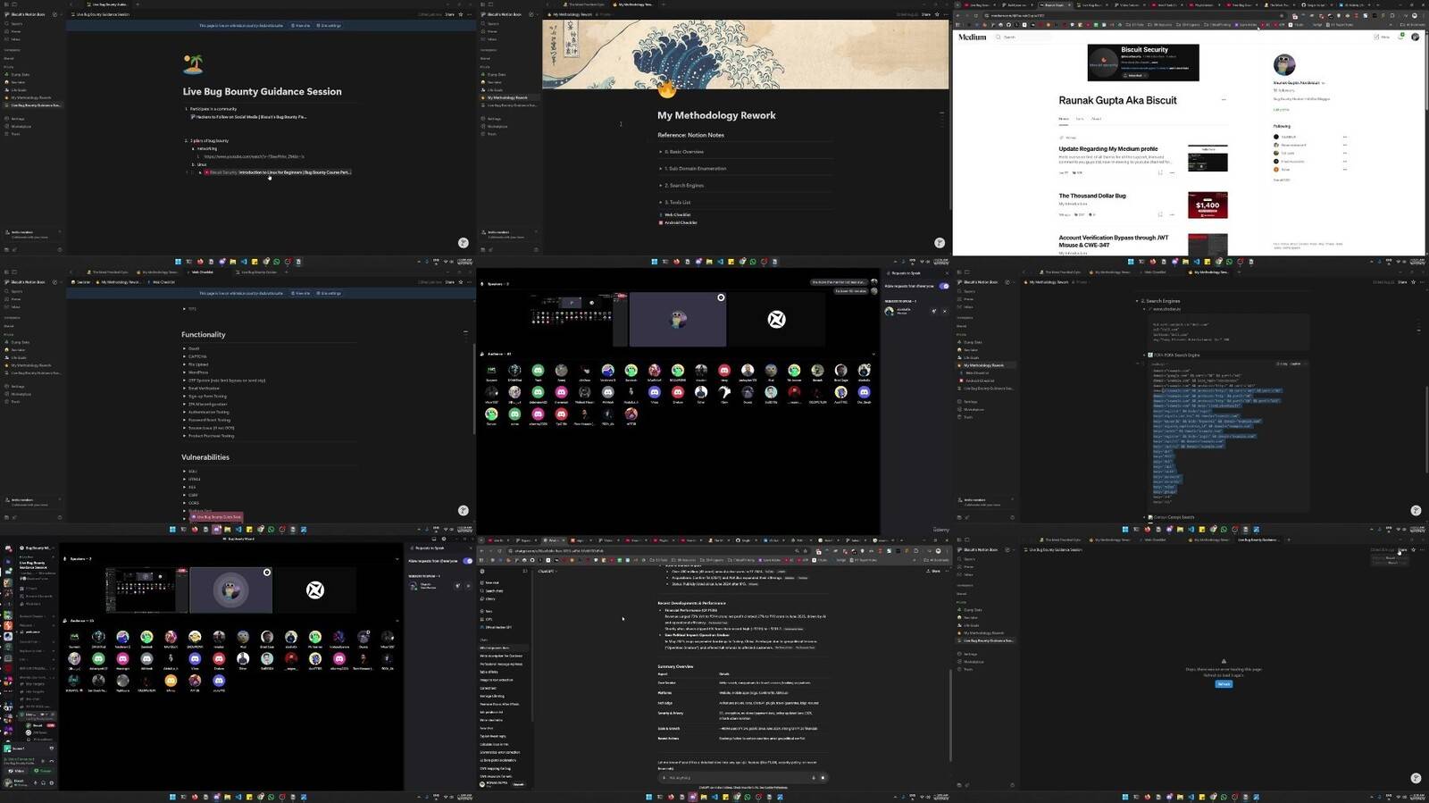
Task: Mute microphone in Discord user panel
Action: (x=35, y=782)
